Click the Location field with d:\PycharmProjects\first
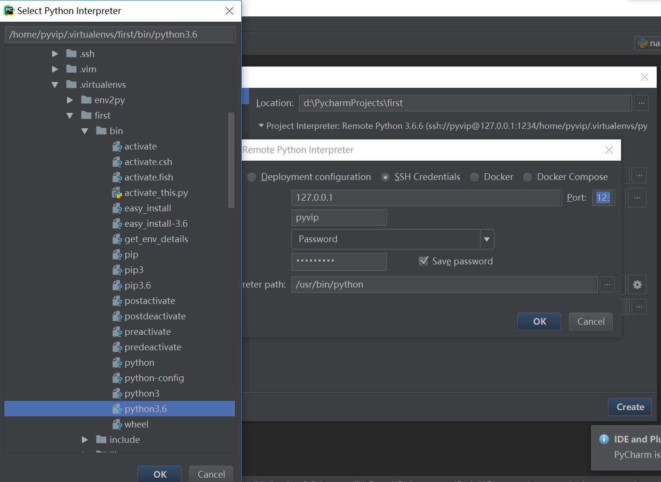 pos(465,103)
